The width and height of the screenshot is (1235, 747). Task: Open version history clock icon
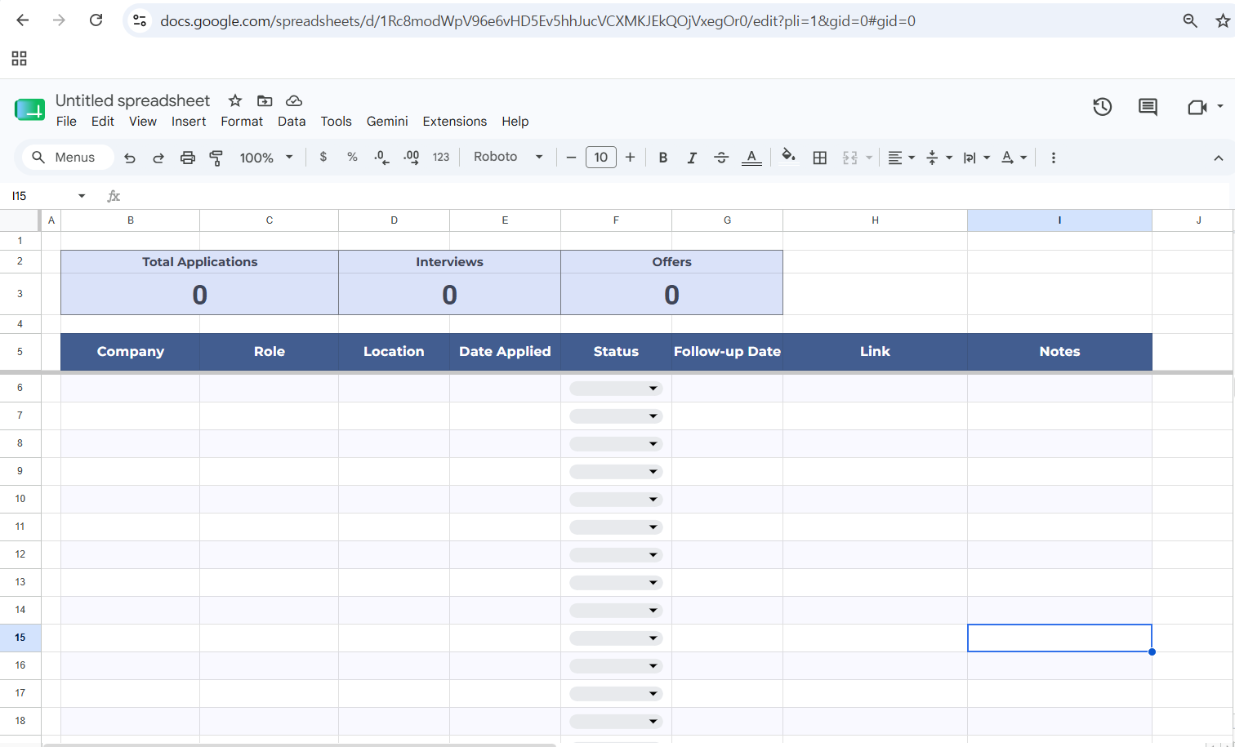tap(1103, 107)
